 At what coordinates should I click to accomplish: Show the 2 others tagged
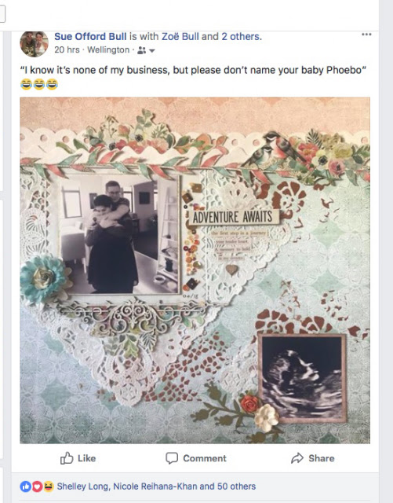(241, 37)
